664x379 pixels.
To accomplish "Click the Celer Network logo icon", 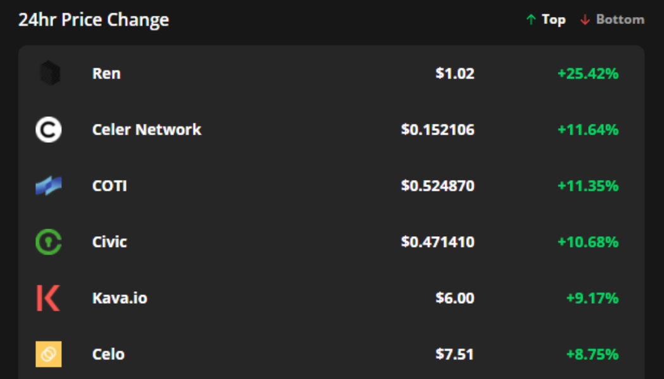I will tap(49, 130).
